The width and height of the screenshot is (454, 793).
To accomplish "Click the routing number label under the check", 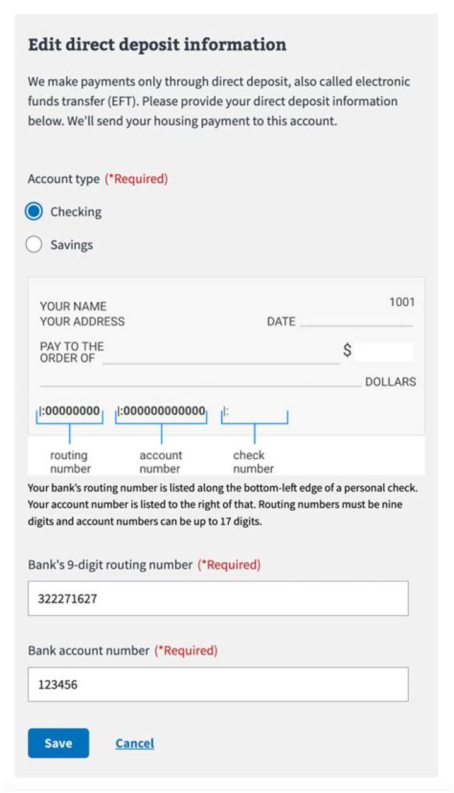I will [x=69, y=461].
